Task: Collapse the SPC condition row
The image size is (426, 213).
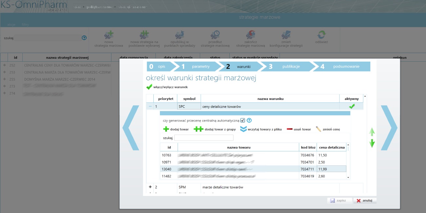Action: 150,106
